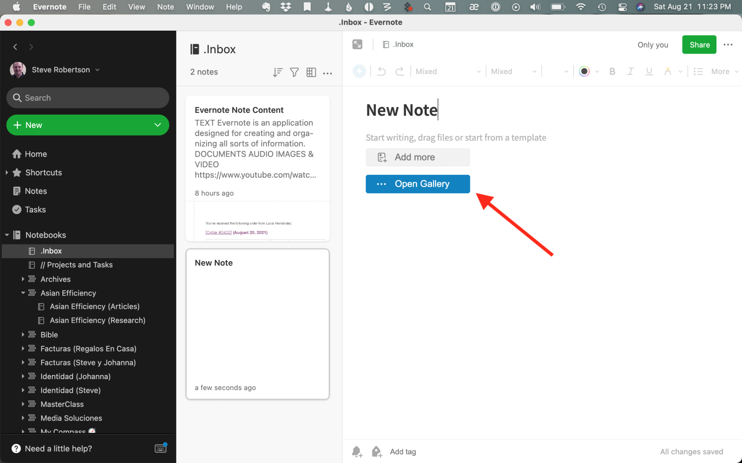Screen dimensions: 742x463
Task: Toggle bold text formatting
Action: (612, 71)
